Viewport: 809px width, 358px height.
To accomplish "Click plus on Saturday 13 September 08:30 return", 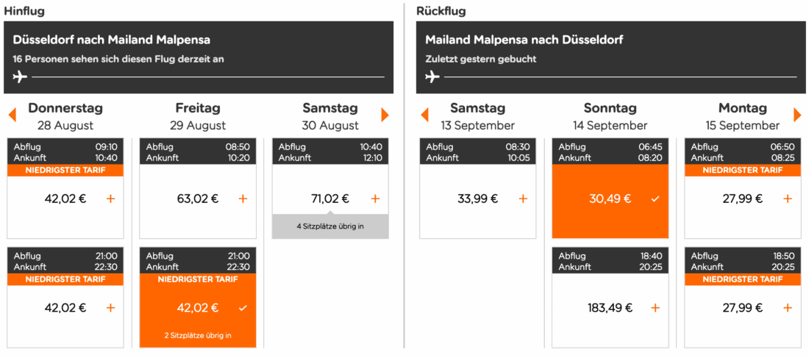I will [x=523, y=198].
